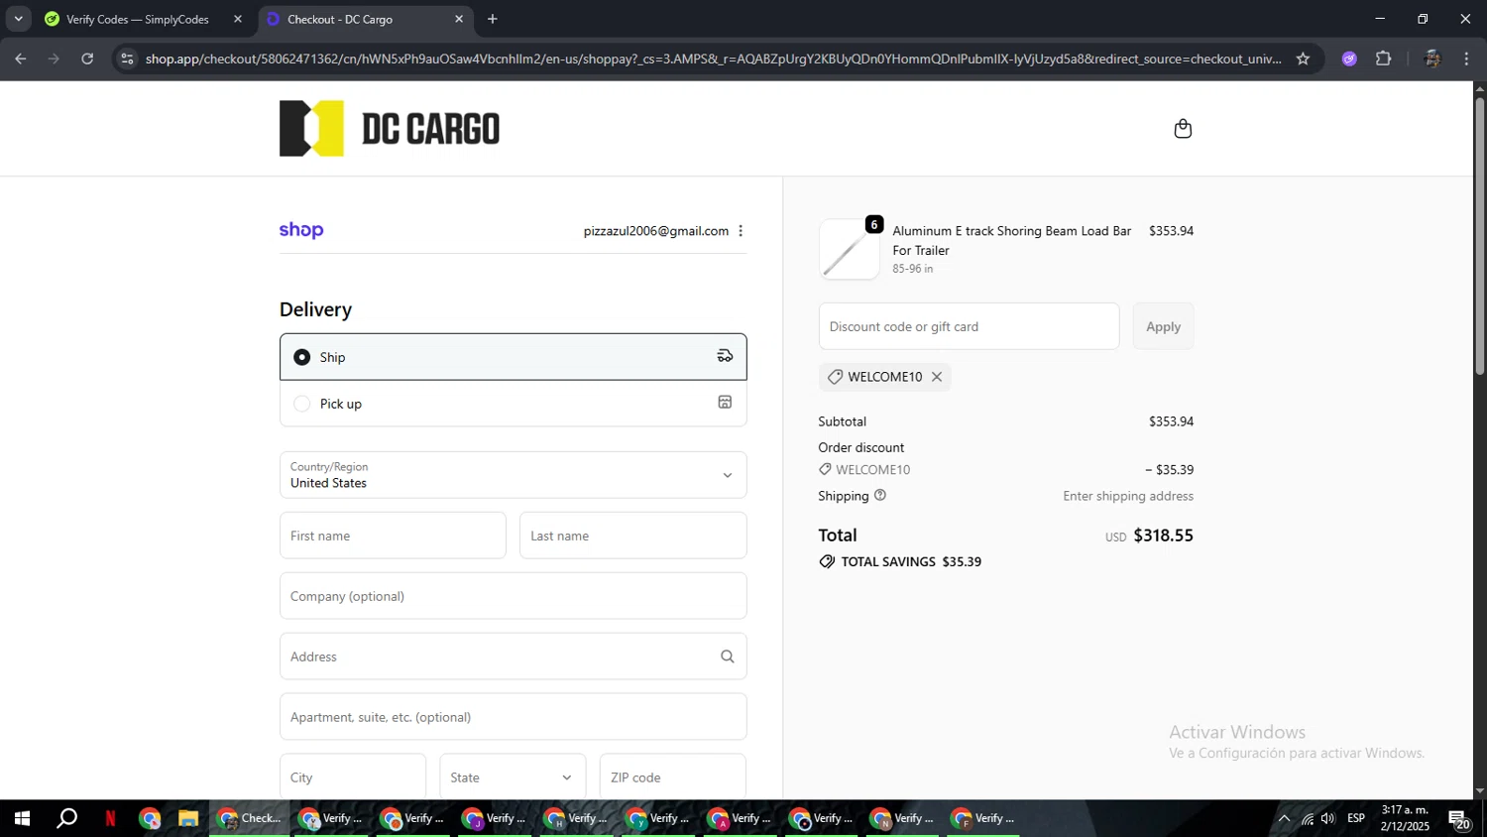Show hidden system tray icons
The width and height of the screenshot is (1487, 837).
[1284, 818]
